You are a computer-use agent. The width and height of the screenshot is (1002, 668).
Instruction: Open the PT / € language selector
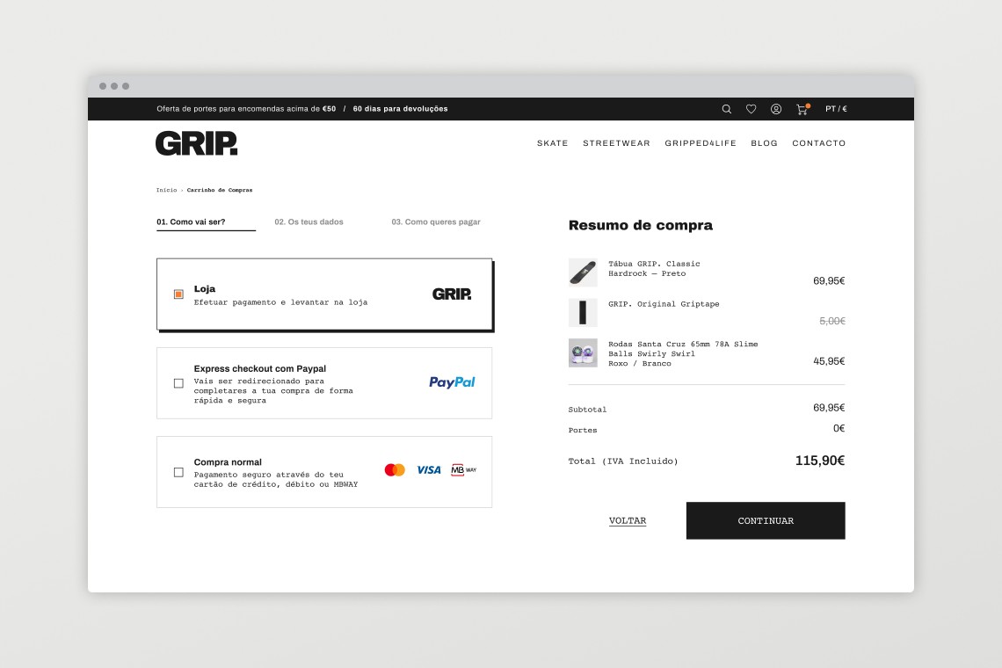(836, 109)
